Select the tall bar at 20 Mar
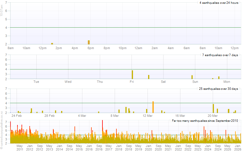Image resolution: width=243 pixels, height=154 pixels. (213, 108)
